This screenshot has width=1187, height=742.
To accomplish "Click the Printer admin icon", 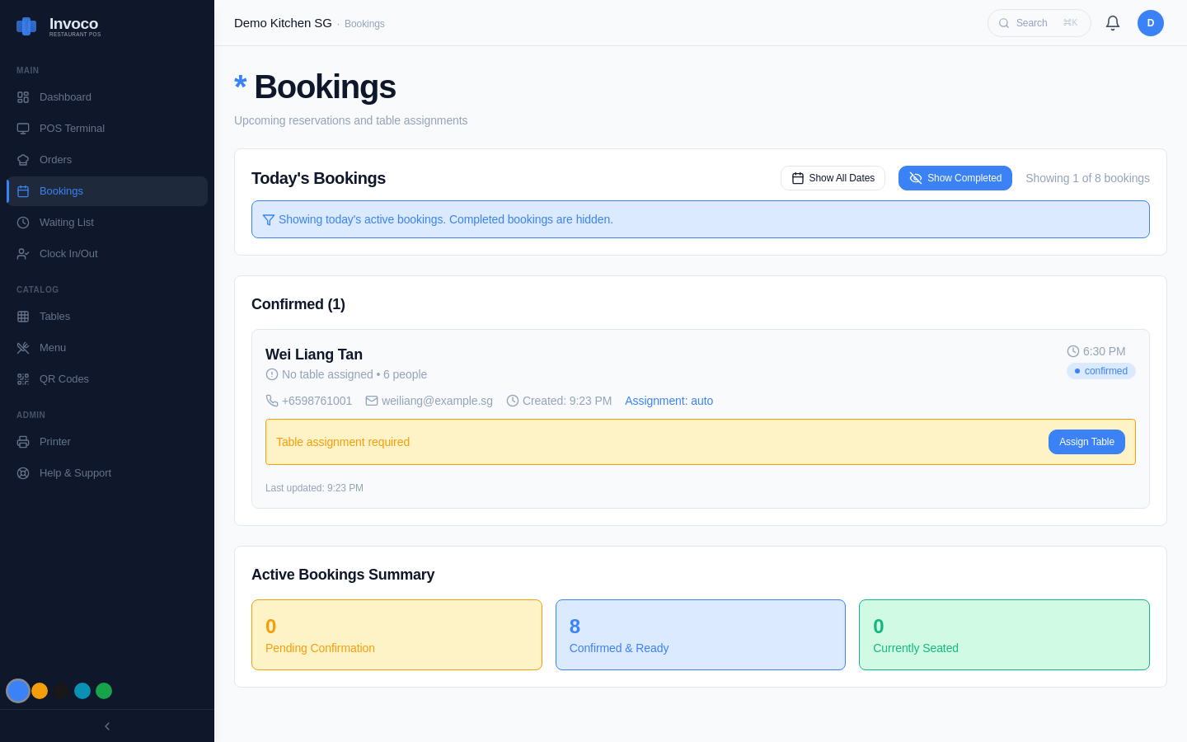I will pos(22,441).
